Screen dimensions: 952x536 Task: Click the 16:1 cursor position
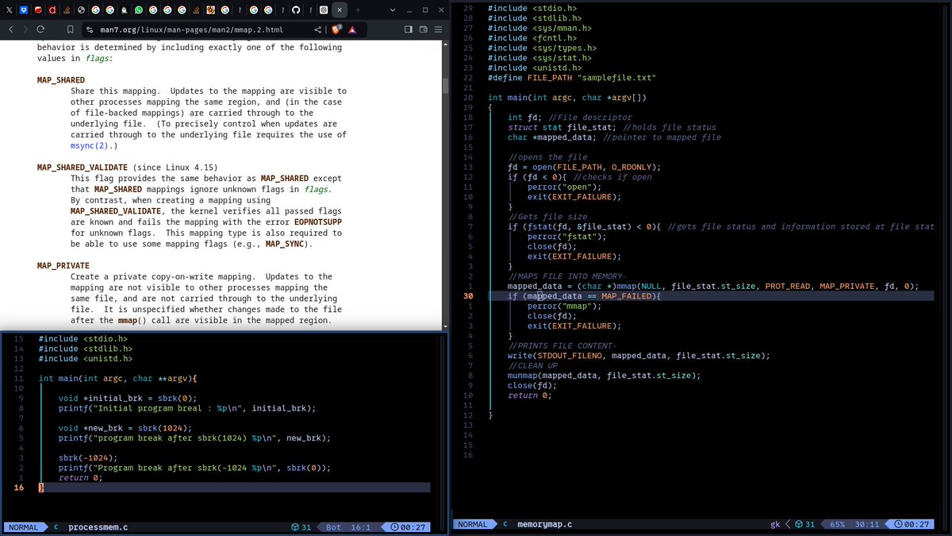[x=361, y=527]
